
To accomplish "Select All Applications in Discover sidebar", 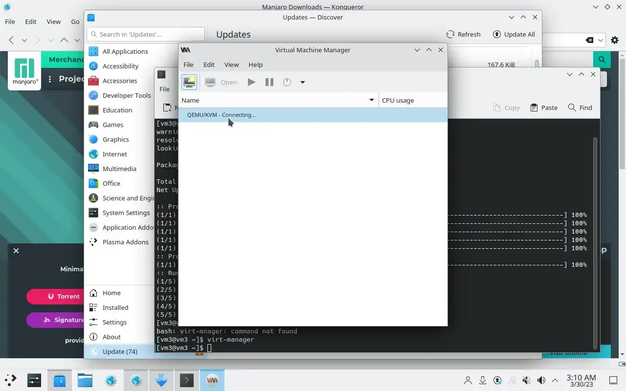I will [x=119, y=51].
